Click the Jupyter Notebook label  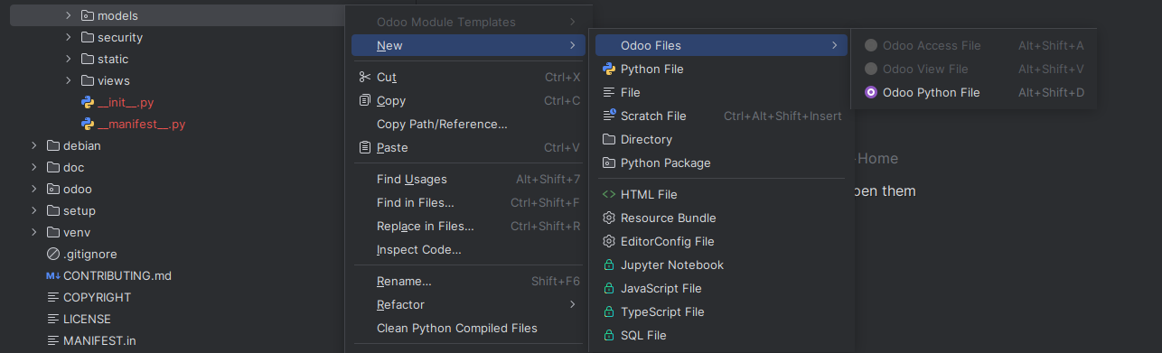[x=672, y=265]
